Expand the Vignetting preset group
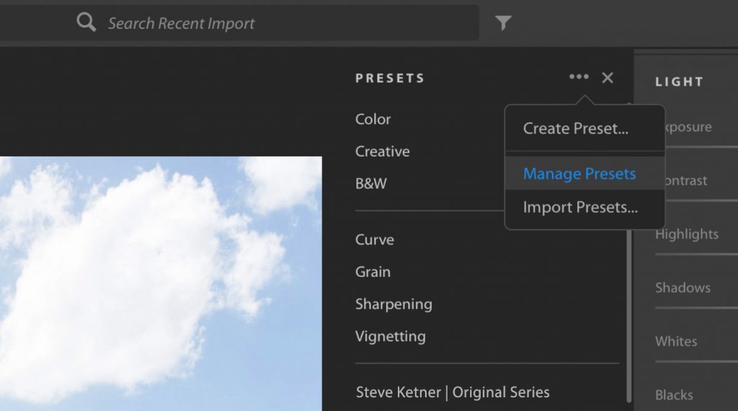Image resolution: width=738 pixels, height=411 pixels. tap(391, 336)
